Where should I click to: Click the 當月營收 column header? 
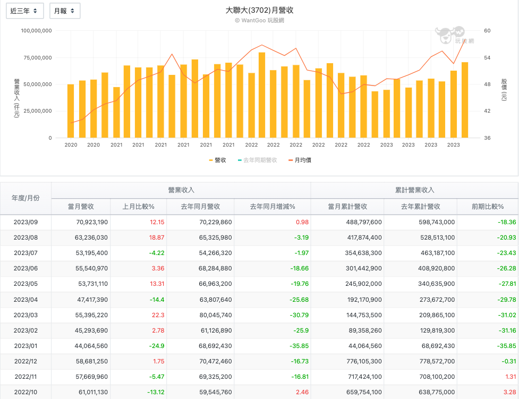81,207
